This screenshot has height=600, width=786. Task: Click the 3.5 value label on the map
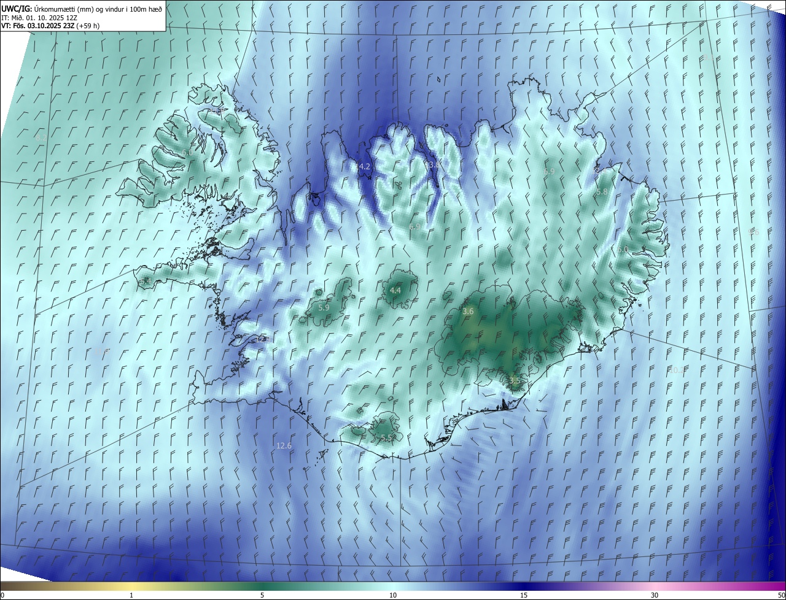click(x=515, y=380)
